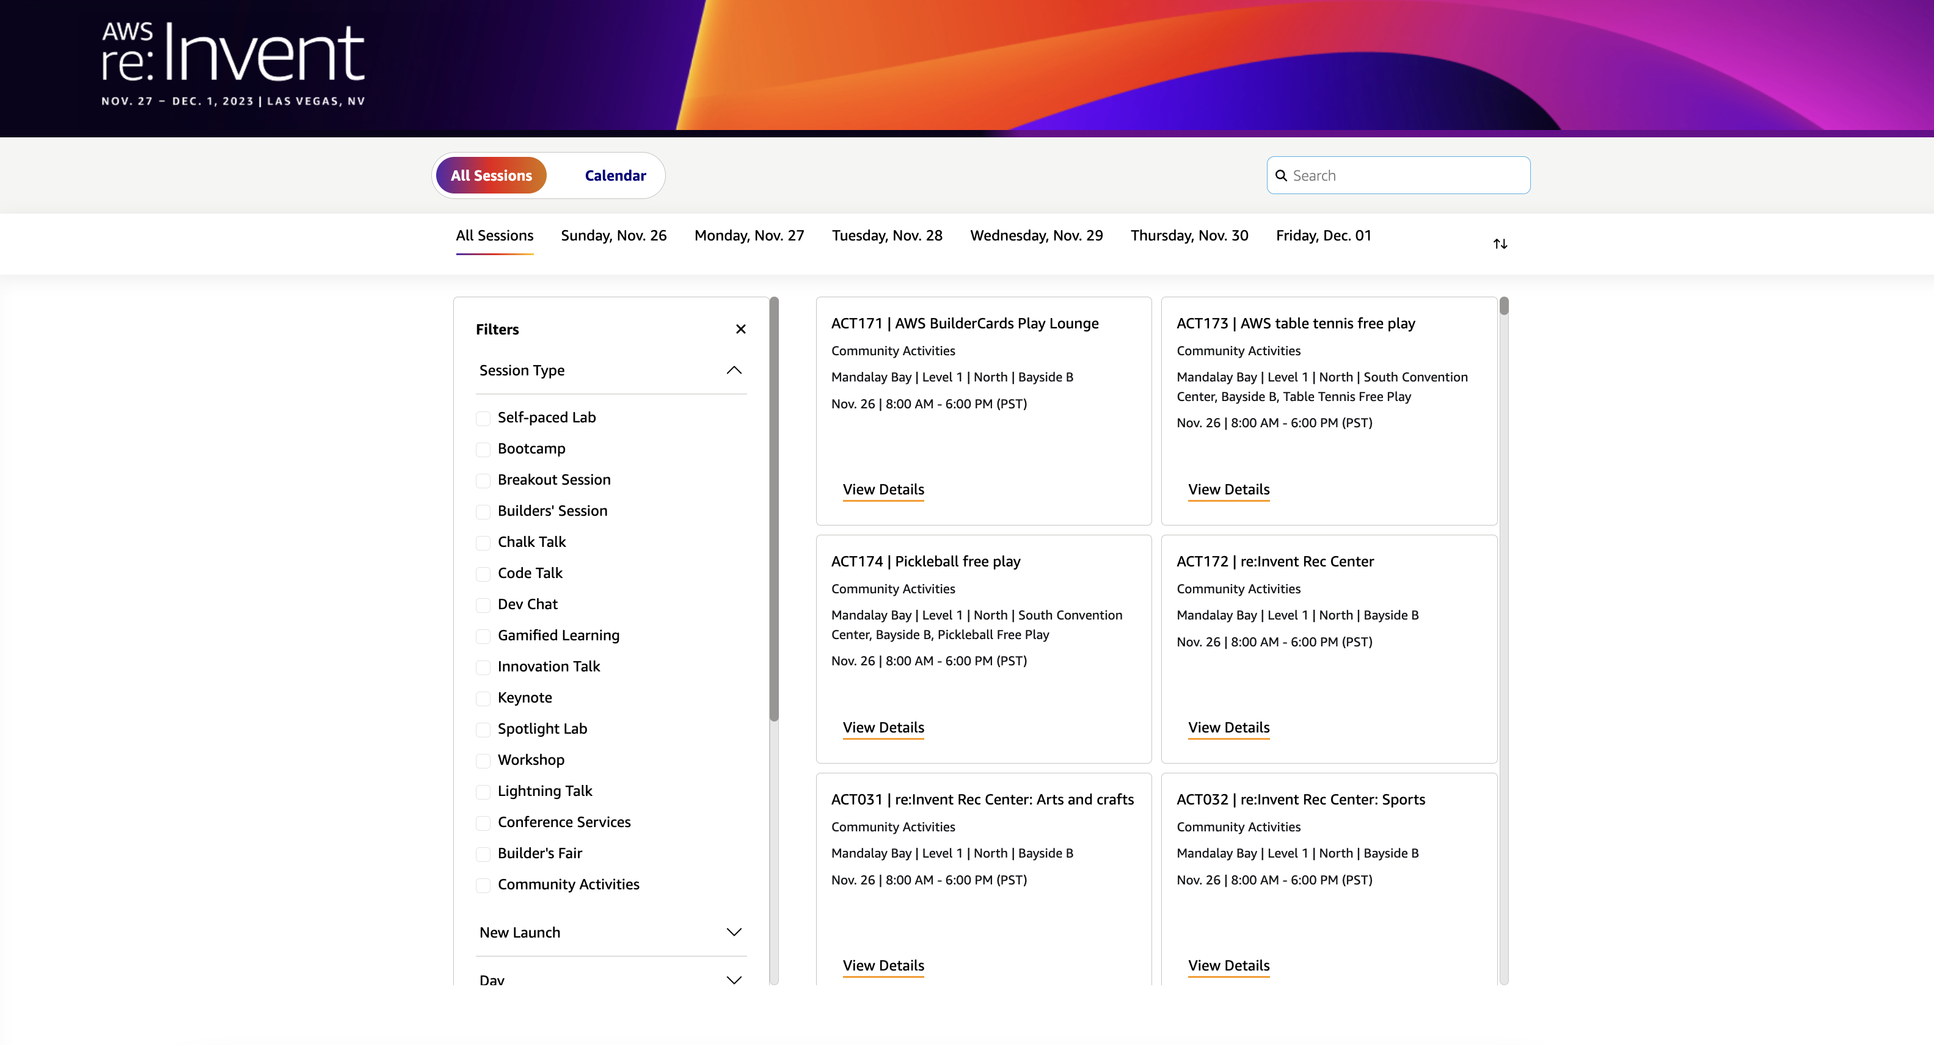The height and width of the screenshot is (1045, 1934).
Task: Collapse the Session Type filter section
Action: (734, 369)
